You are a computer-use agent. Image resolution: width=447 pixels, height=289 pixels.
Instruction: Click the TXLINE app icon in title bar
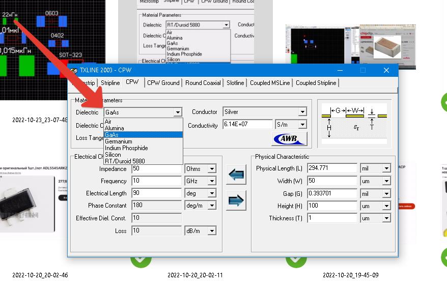pos(73,70)
